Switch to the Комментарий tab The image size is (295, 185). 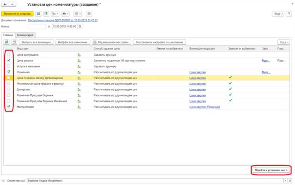tap(25, 35)
